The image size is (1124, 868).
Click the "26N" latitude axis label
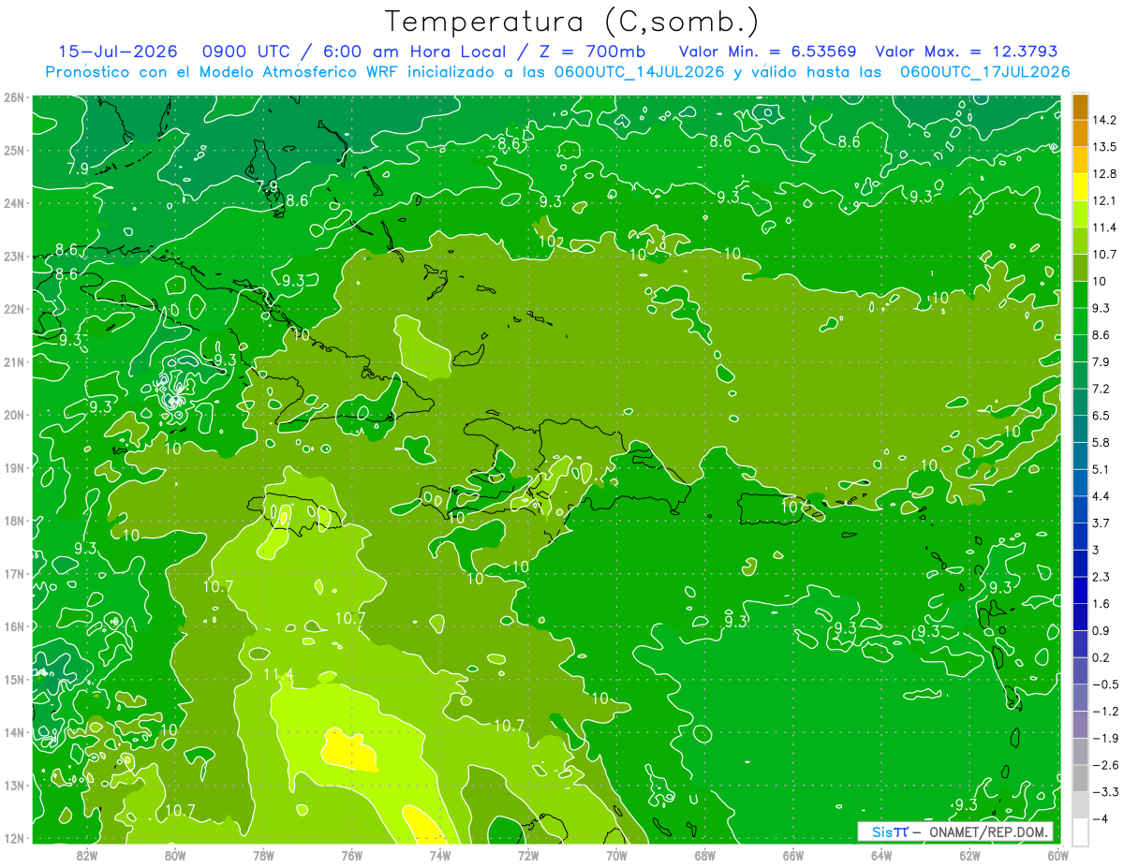14,97
